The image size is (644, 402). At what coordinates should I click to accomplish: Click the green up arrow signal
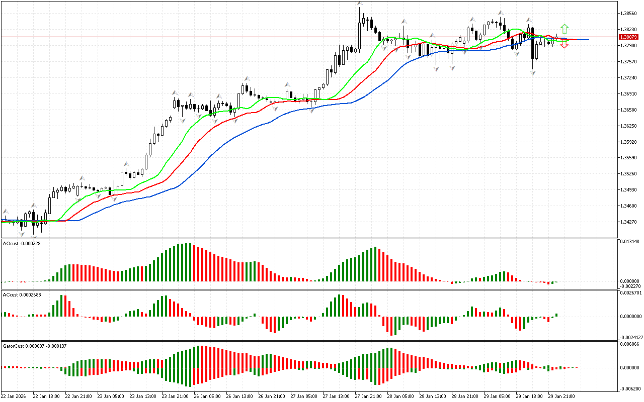tap(565, 29)
